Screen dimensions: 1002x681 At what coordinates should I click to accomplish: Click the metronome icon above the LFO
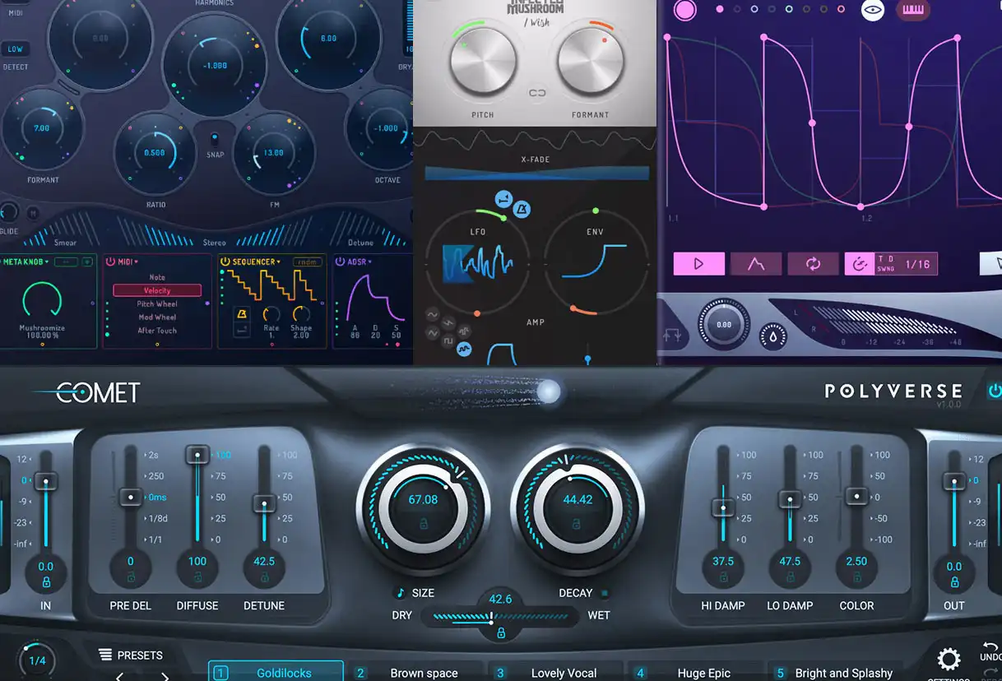(522, 212)
